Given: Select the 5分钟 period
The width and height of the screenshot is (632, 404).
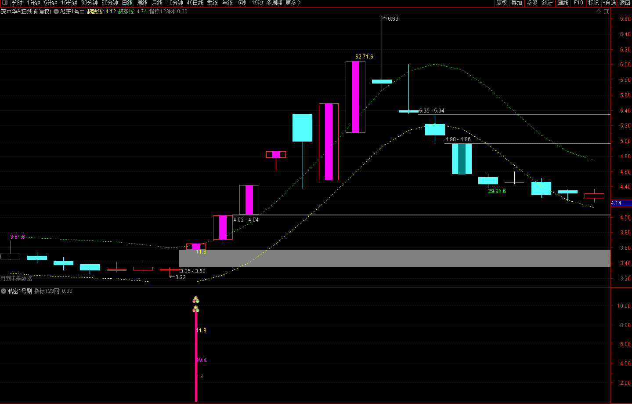Looking at the screenshot, I should tap(51, 3).
